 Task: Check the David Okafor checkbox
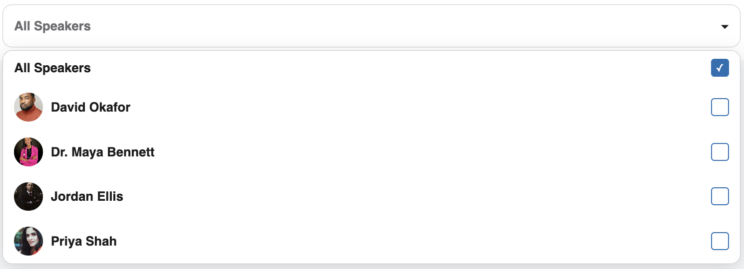pos(720,107)
